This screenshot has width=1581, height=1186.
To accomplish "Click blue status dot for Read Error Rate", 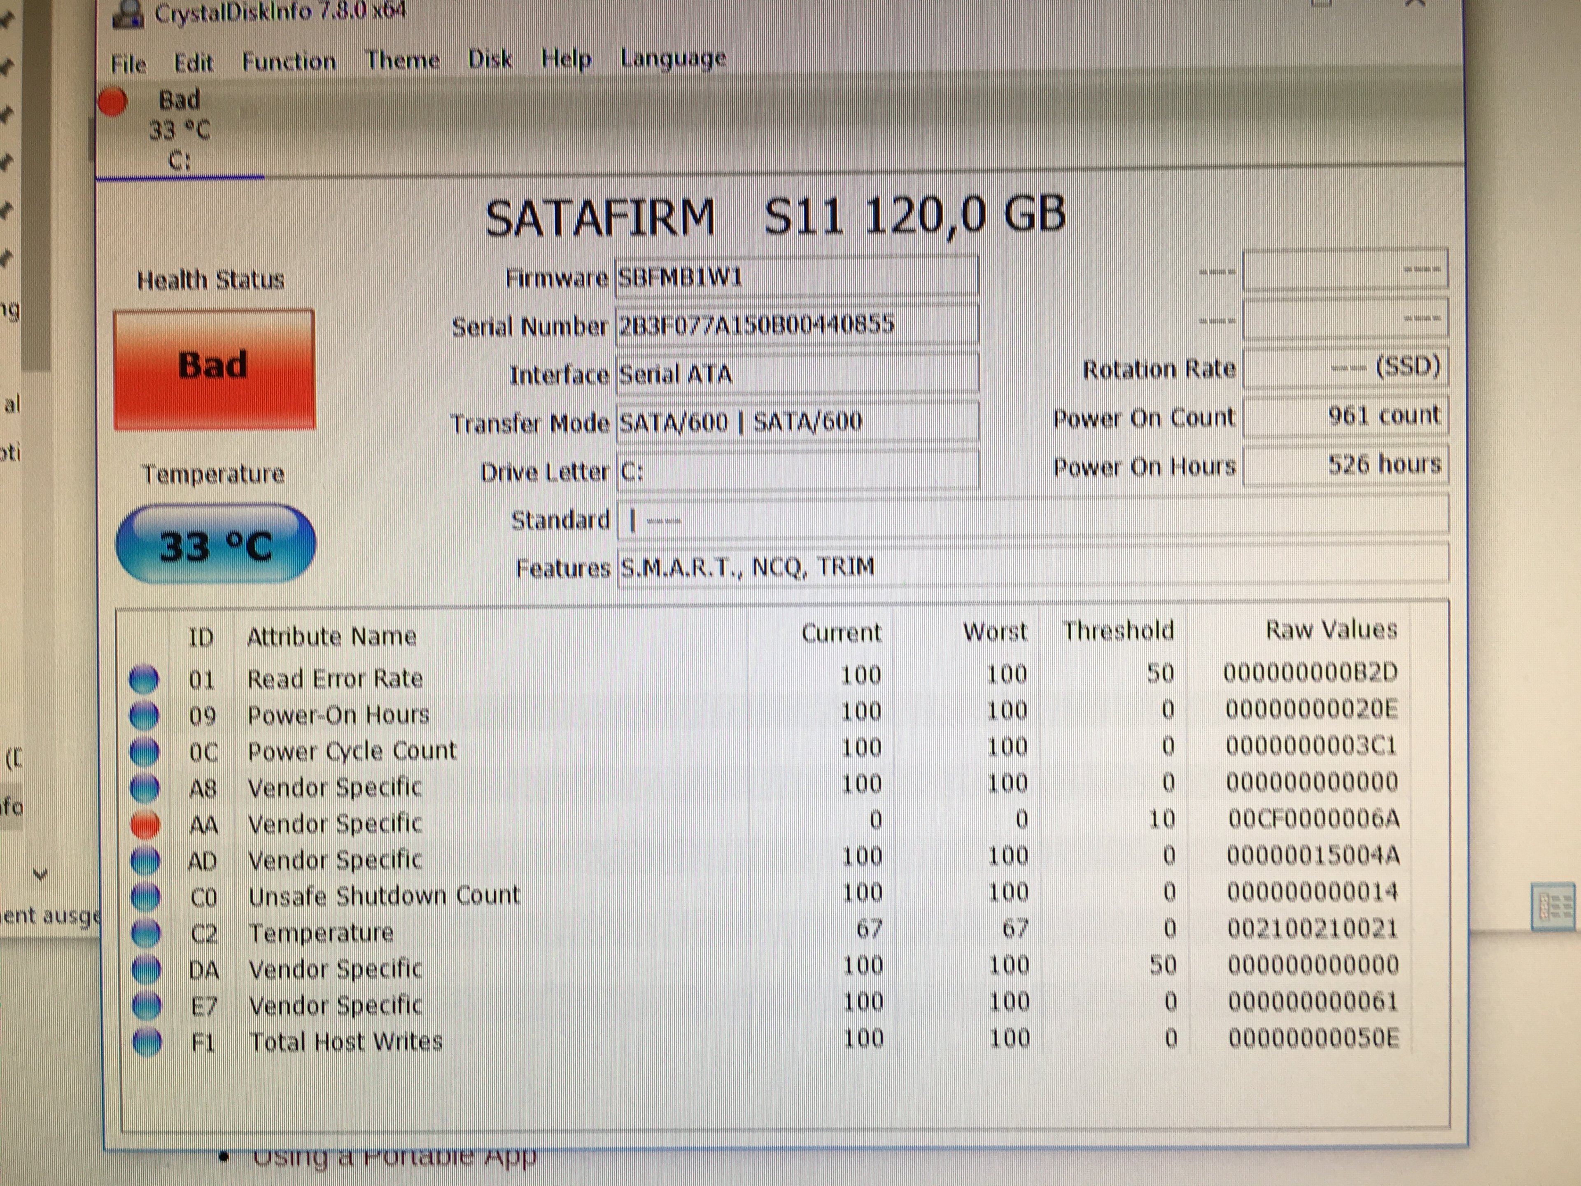I will pos(145,678).
